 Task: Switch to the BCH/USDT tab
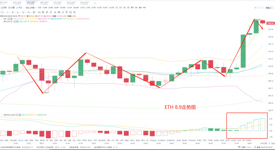(71, 3)
